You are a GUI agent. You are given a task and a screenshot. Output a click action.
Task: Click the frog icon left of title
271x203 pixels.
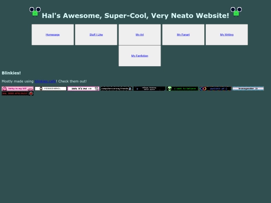tap(35, 12)
